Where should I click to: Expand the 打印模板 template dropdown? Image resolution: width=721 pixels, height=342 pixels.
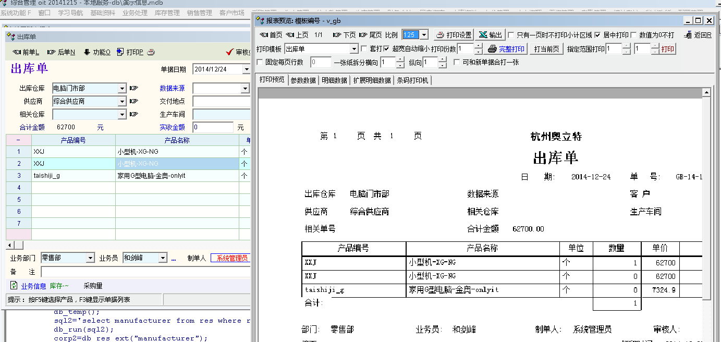coord(354,49)
